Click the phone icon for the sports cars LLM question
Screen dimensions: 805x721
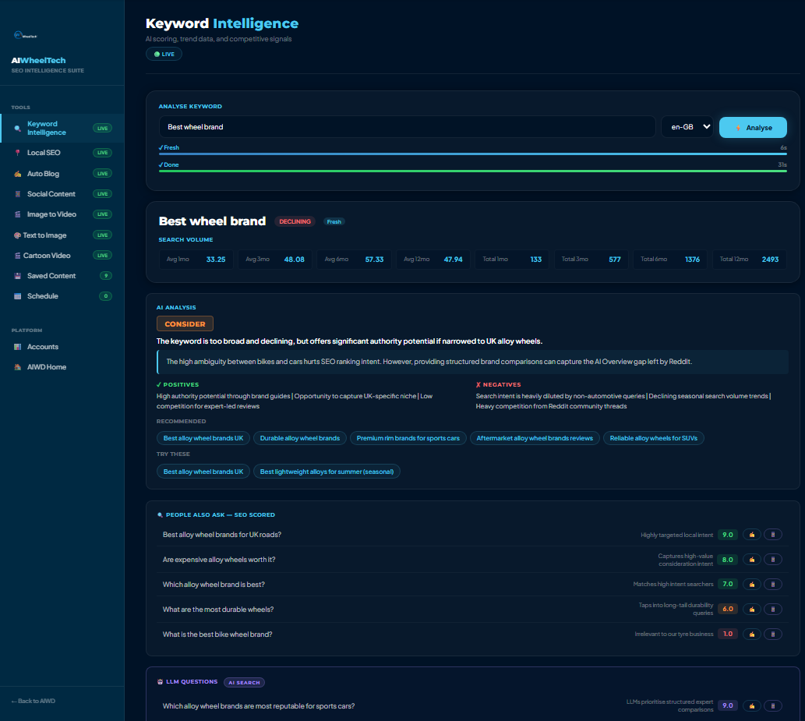[x=772, y=705]
